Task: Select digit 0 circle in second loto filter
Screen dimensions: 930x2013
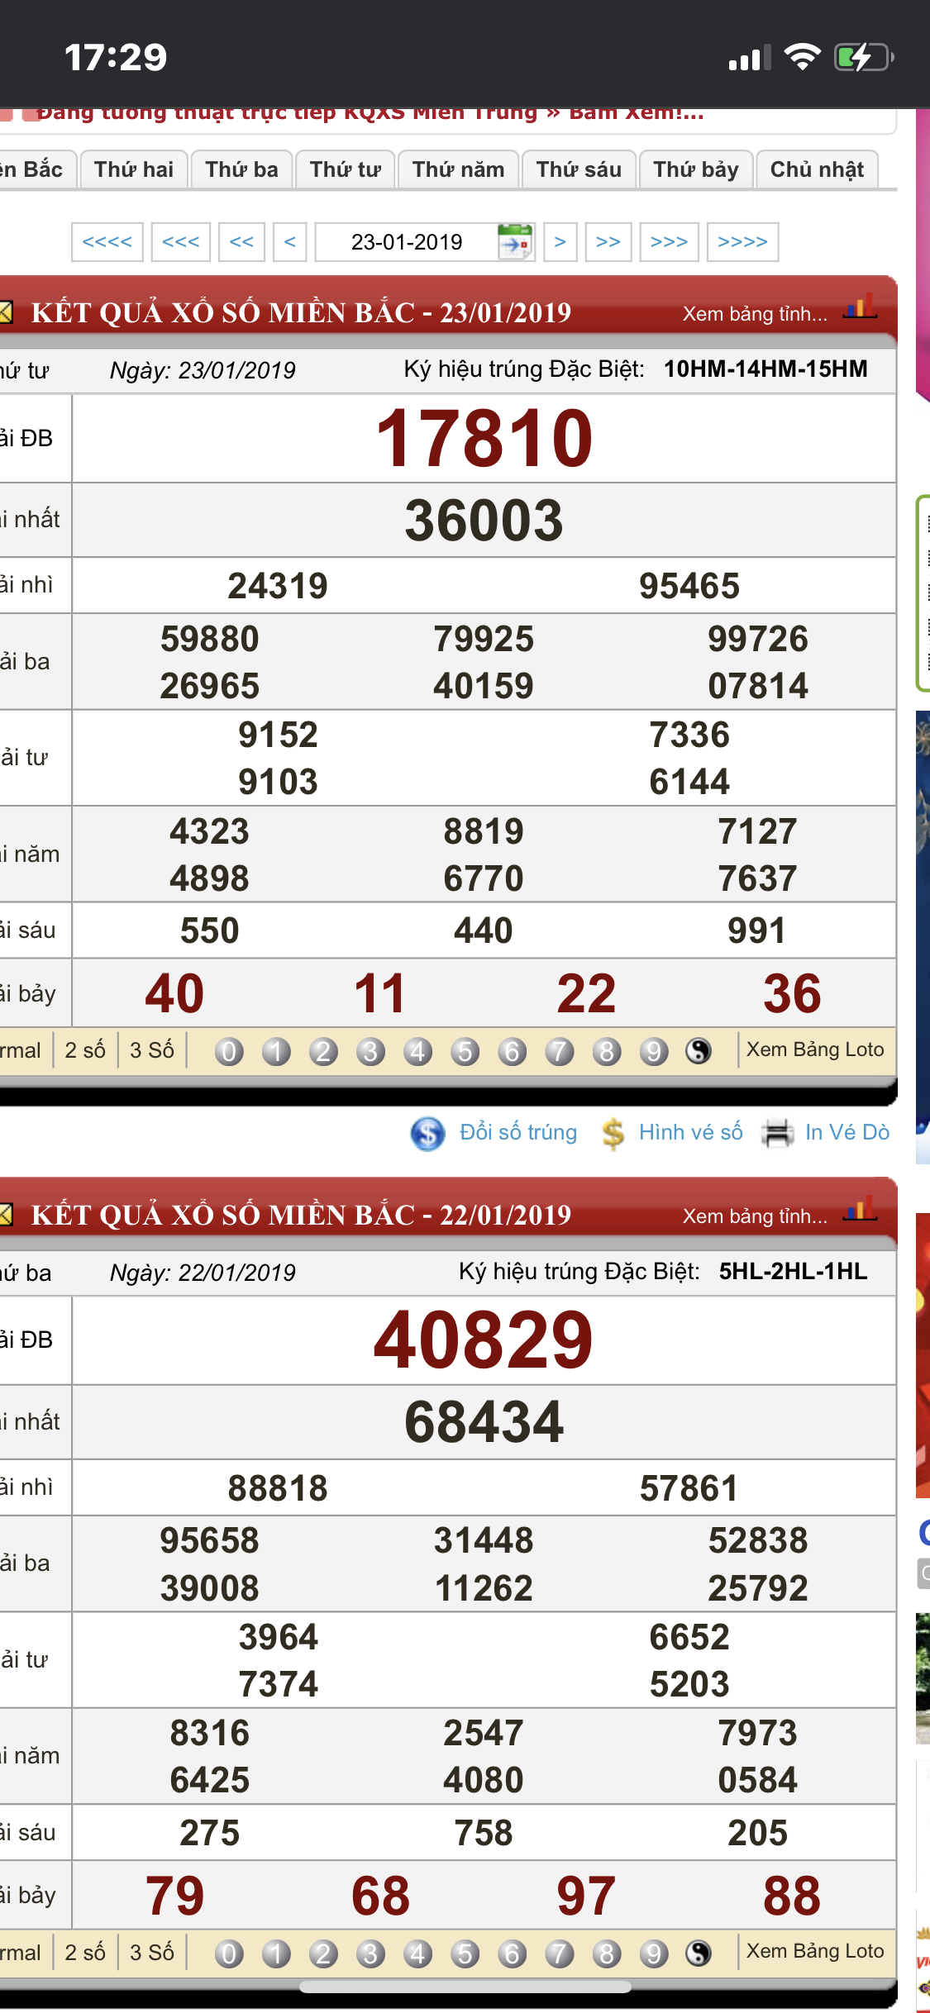Action: [229, 1954]
